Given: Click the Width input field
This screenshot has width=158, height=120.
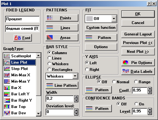Looking at the screenshot, I should click(x=60, y=98).
